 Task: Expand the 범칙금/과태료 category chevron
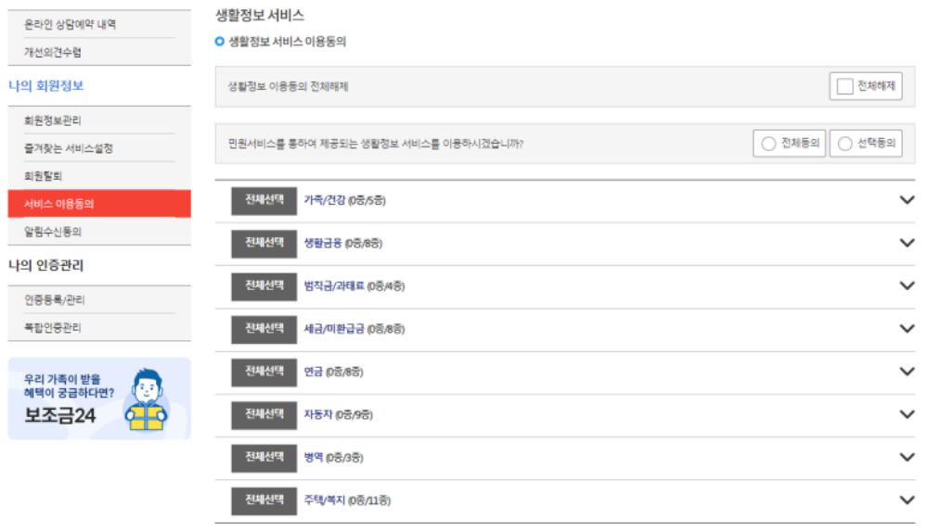[907, 286]
